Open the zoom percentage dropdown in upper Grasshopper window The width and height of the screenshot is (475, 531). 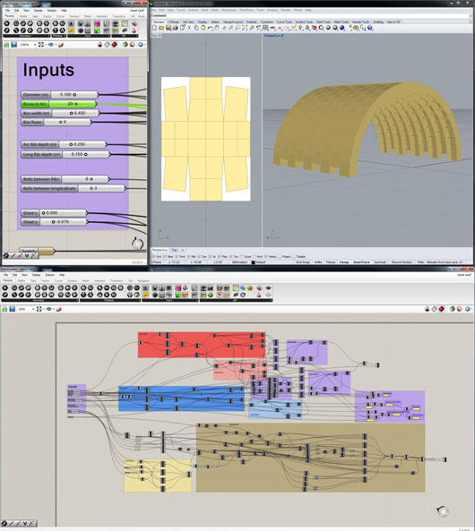pos(35,45)
